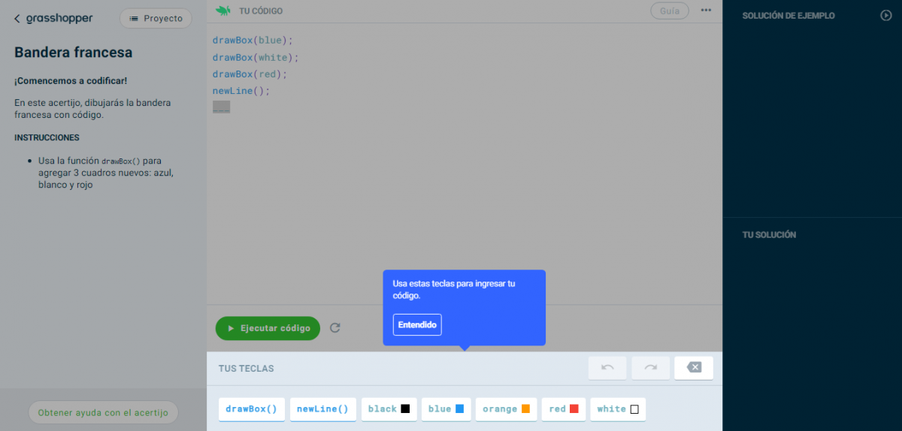Image resolution: width=902 pixels, height=431 pixels.
Task: Insert the drawBox() function key
Action: pyautogui.click(x=252, y=409)
